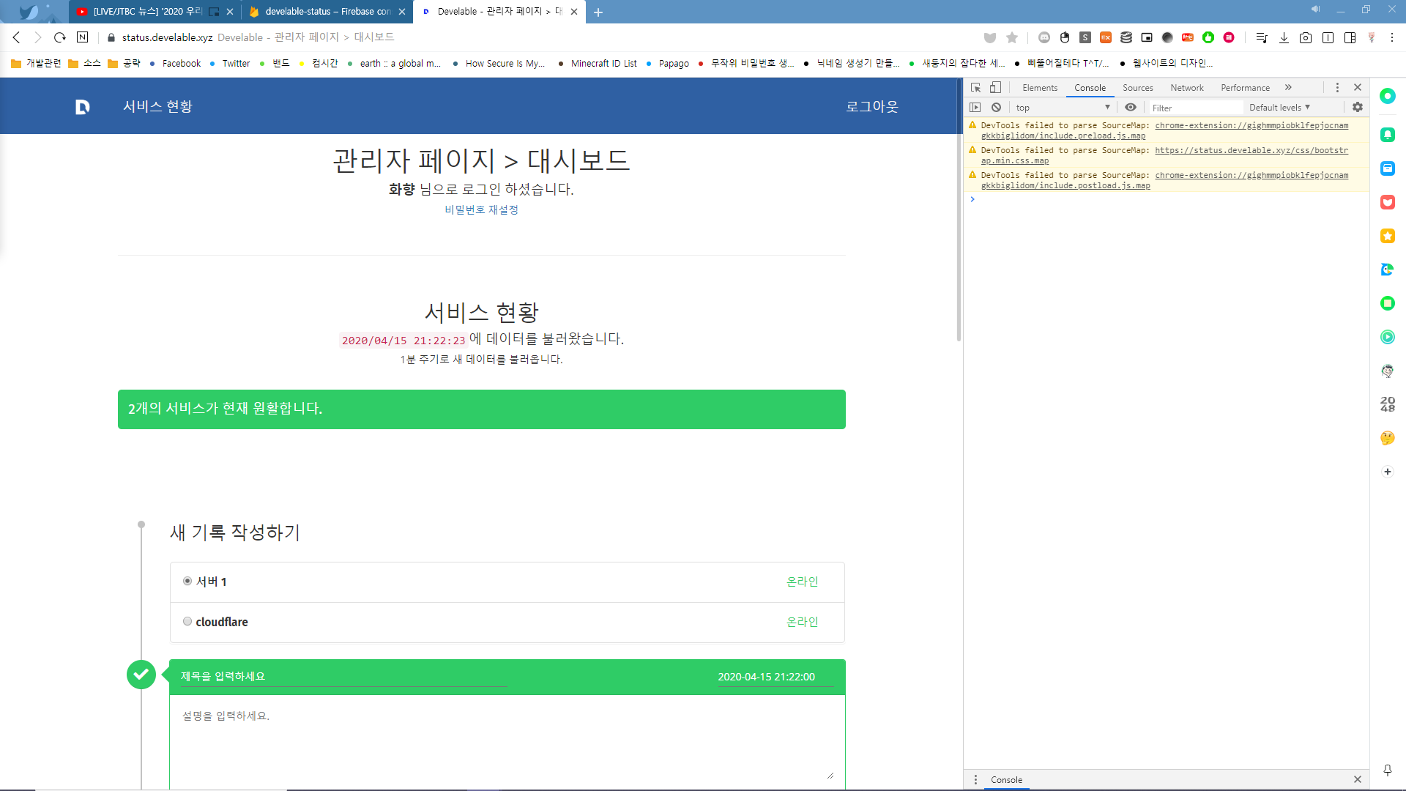
Task: Show the console sidebar icon
Action: tap(975, 108)
